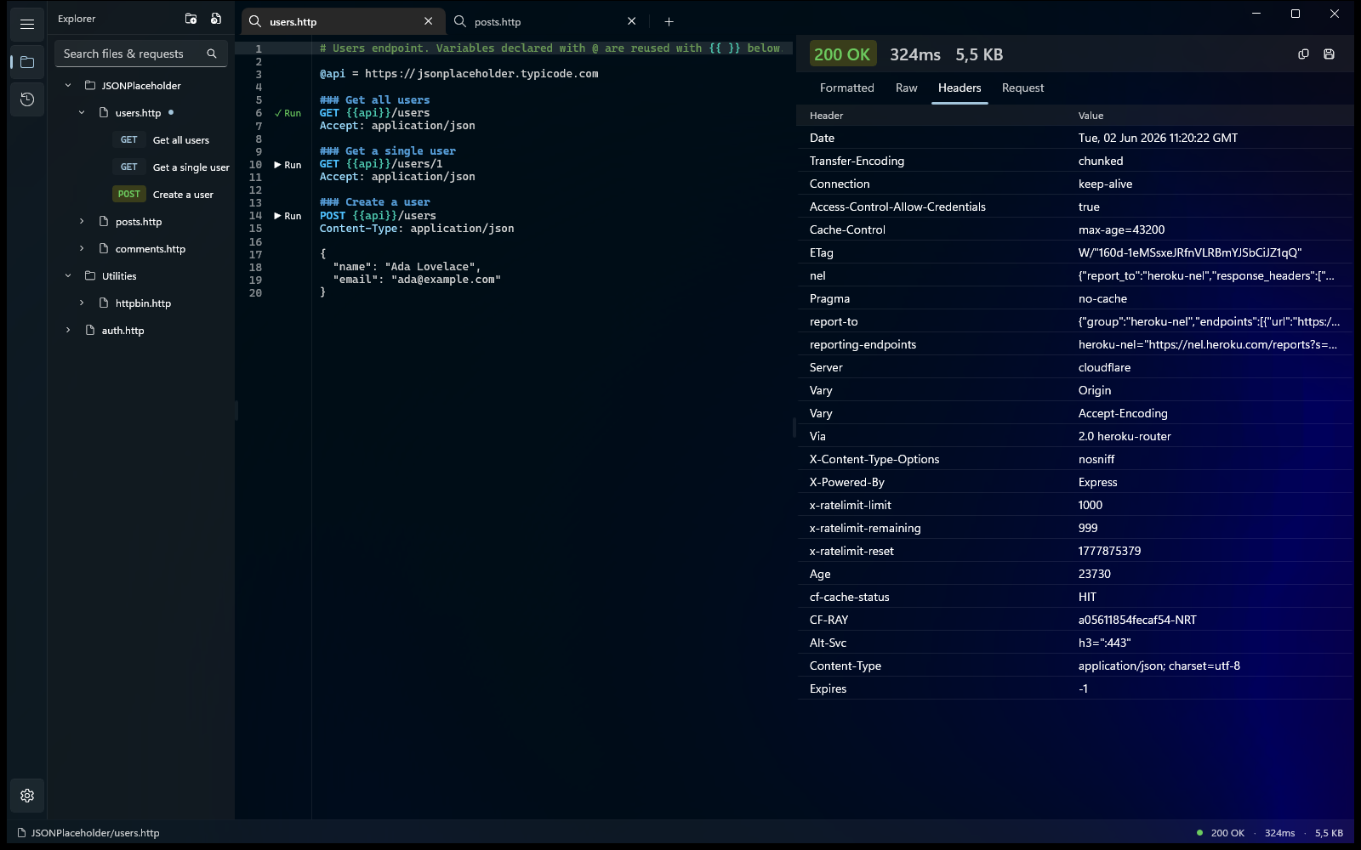
Task: Click the report-to header value
Action: pyautogui.click(x=1209, y=321)
